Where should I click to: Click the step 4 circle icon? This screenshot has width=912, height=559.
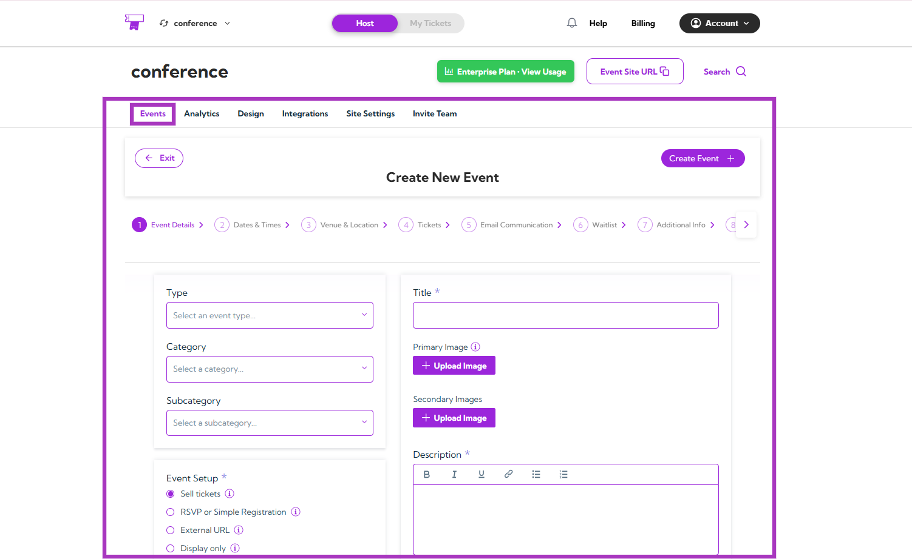(x=406, y=225)
